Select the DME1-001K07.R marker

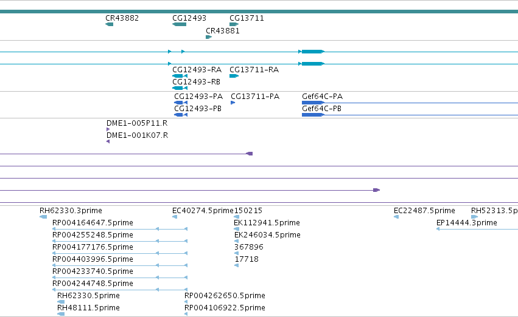point(108,141)
